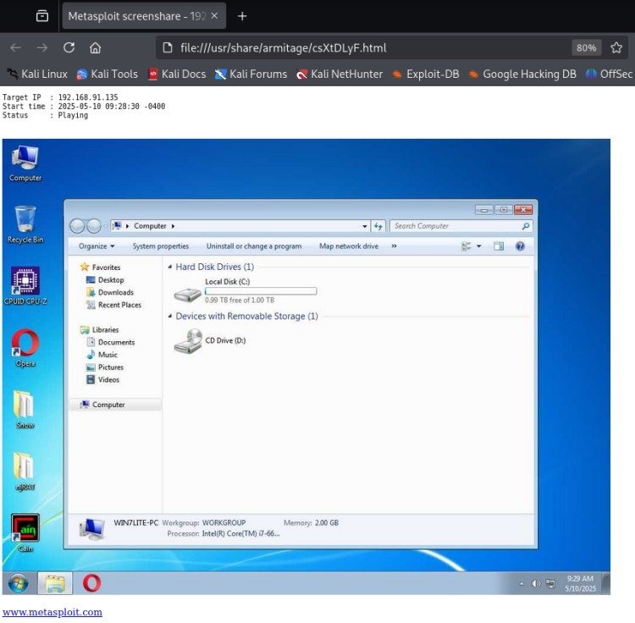The height and width of the screenshot is (623, 635).
Task: Select the Pictures library
Action: tap(105, 367)
